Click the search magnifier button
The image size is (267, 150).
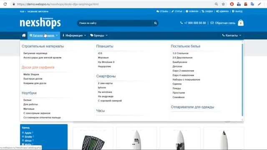[x=155, y=23]
